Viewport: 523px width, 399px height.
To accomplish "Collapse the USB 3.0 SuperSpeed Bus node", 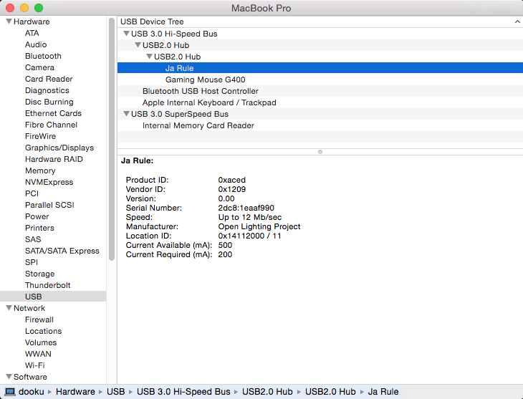I will pos(126,114).
